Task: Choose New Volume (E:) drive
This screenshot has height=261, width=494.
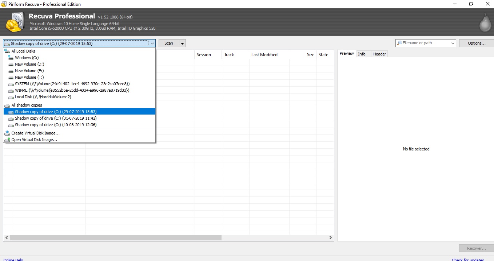Action: (79, 71)
